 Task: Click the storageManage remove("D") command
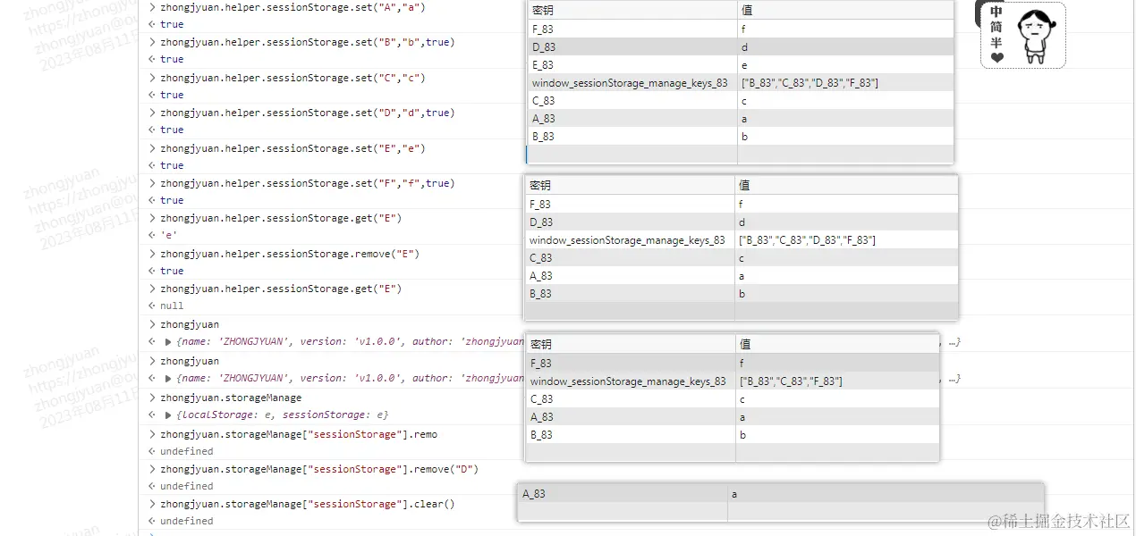click(x=319, y=469)
